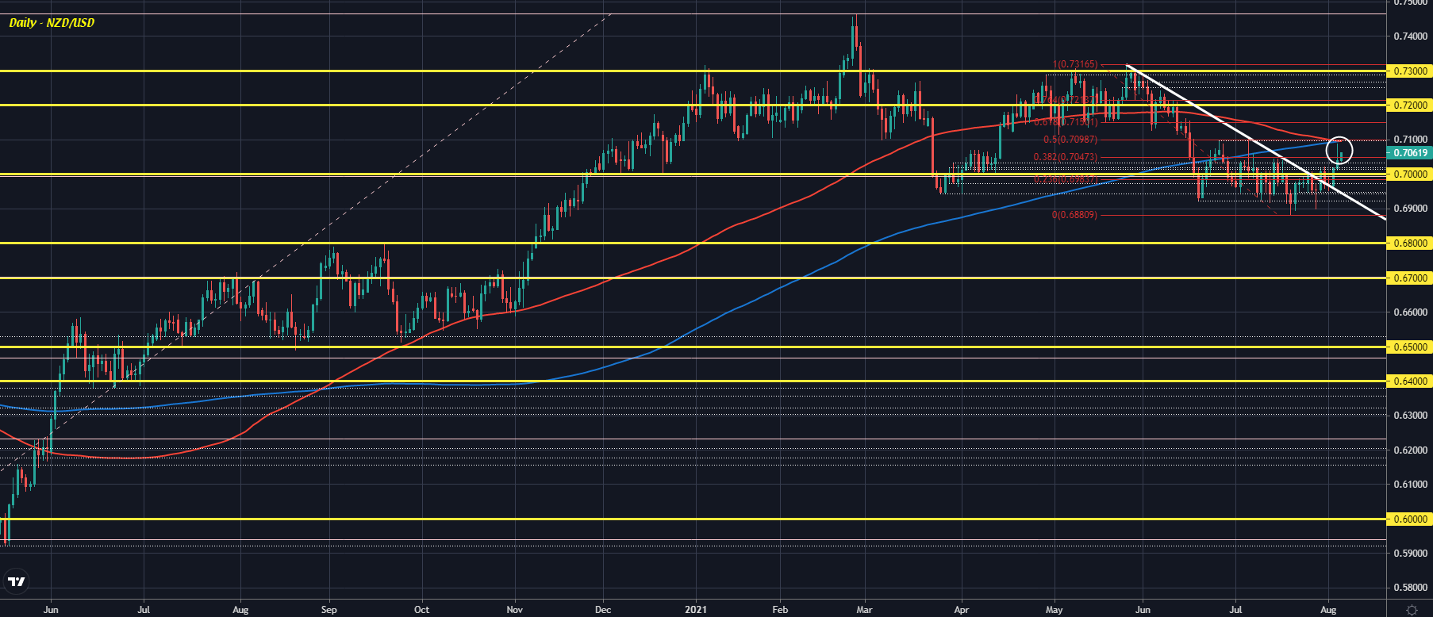Click the 0(0.68809) Fibonacci base label
This screenshot has height=617, width=1433.
(x=1074, y=215)
